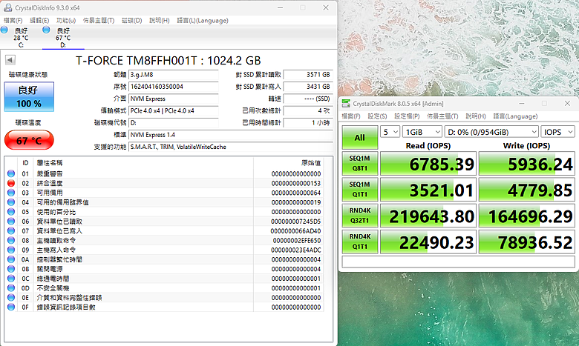Open CrystalDiskMark 檔案(F) menu

351,116
